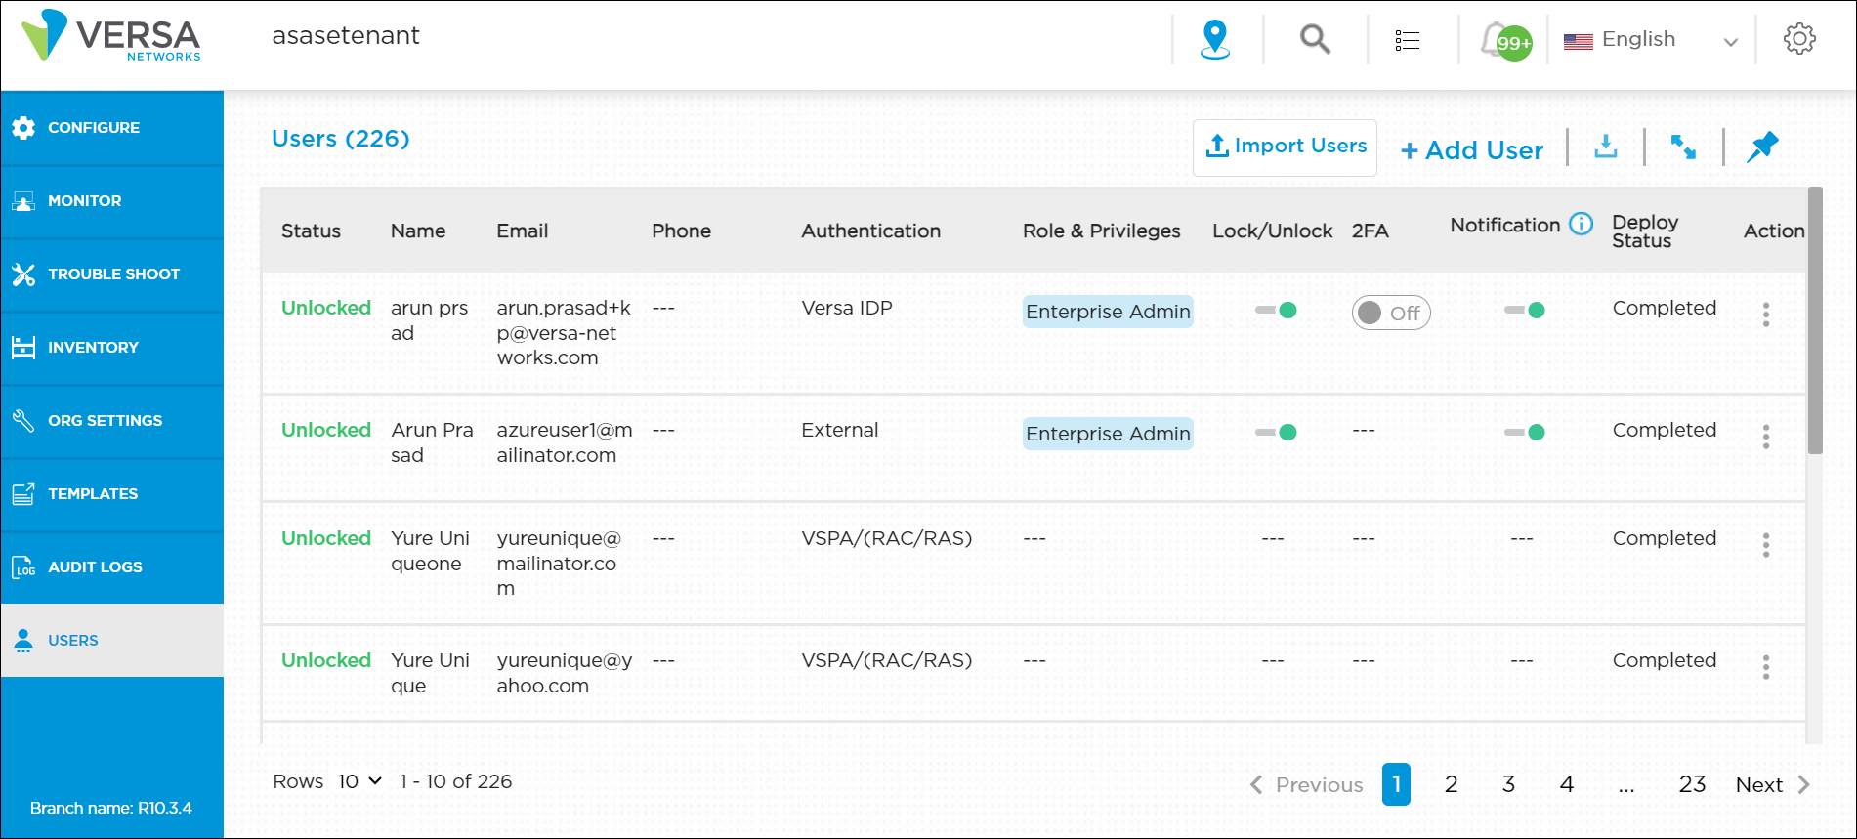The height and width of the screenshot is (839, 1857).
Task: Click the location pin icon in header
Action: 1214,40
